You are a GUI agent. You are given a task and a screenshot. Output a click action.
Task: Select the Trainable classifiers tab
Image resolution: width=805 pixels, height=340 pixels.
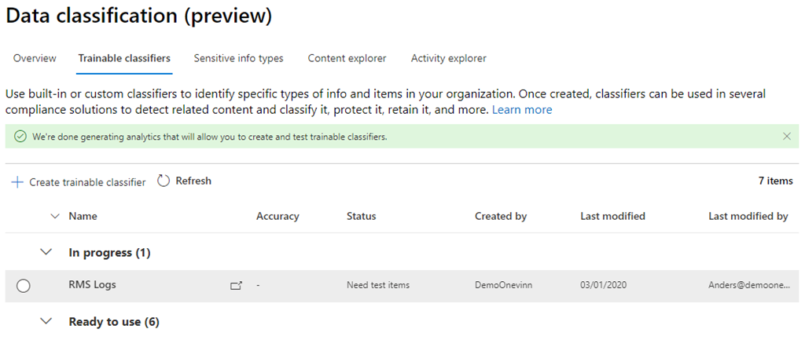[124, 58]
